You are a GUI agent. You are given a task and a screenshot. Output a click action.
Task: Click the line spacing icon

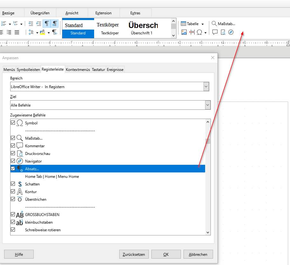coord(31,32)
